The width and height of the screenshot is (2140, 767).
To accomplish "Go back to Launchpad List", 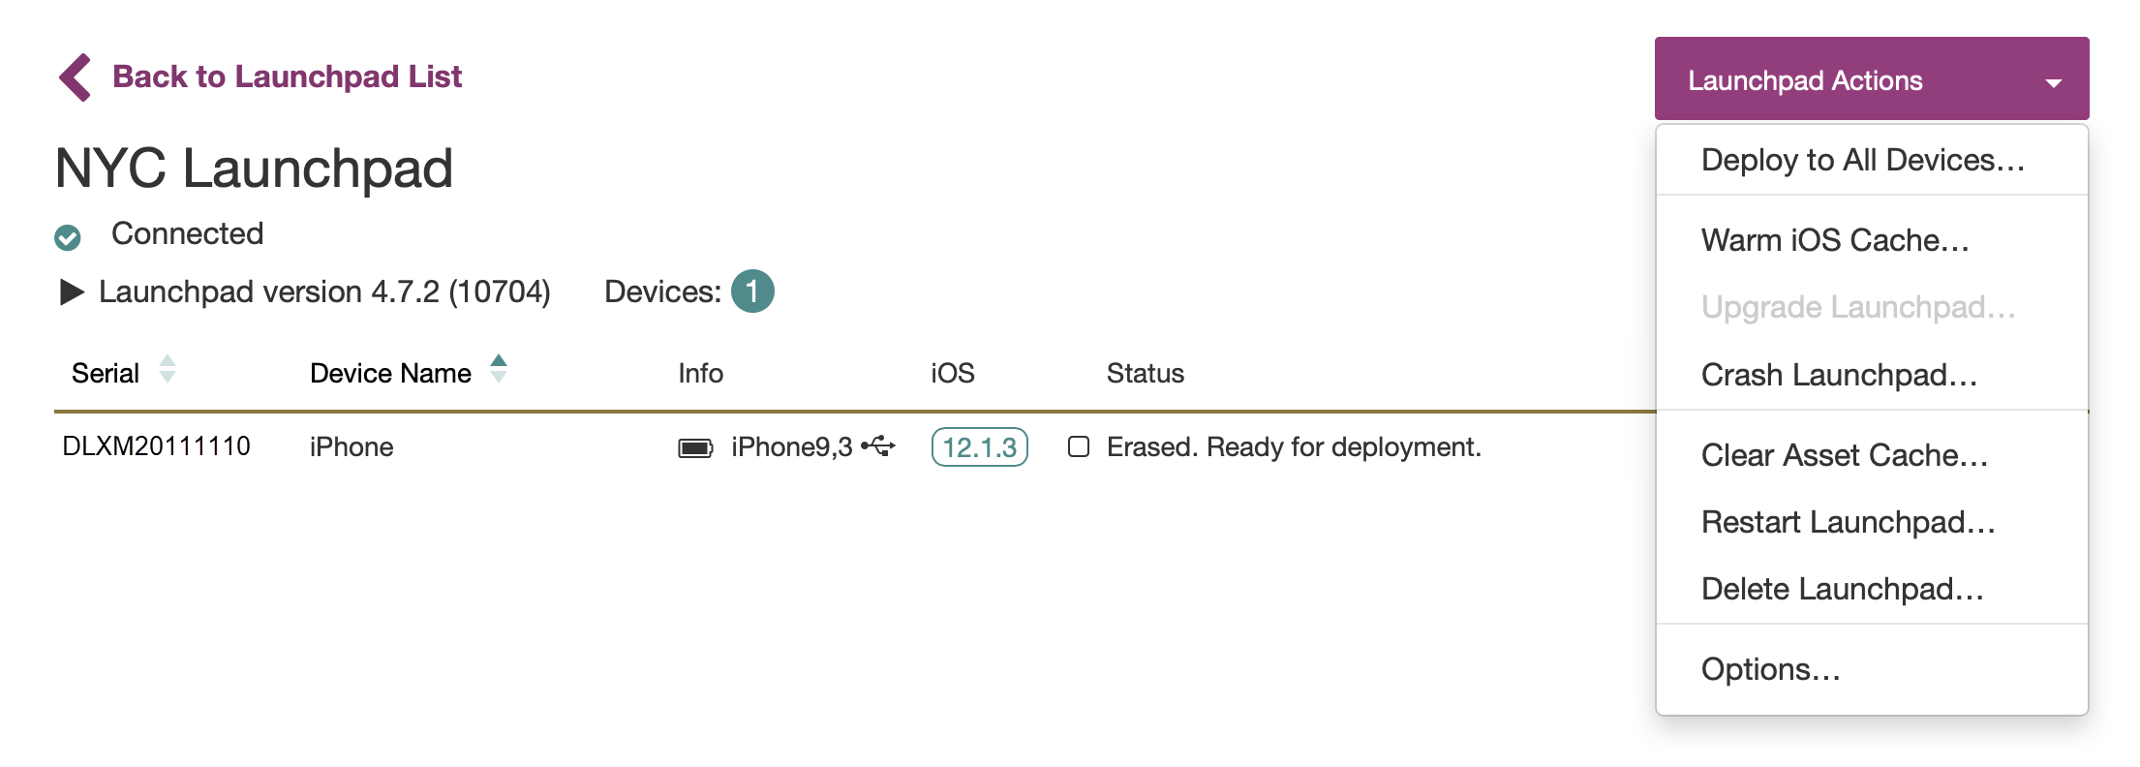I will (x=287, y=77).
